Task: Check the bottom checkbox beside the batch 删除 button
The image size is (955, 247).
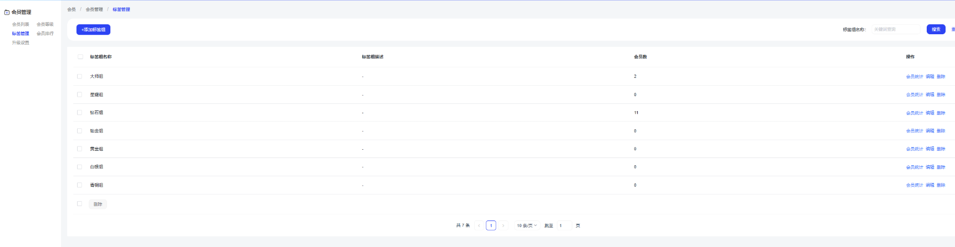Action: [79, 204]
